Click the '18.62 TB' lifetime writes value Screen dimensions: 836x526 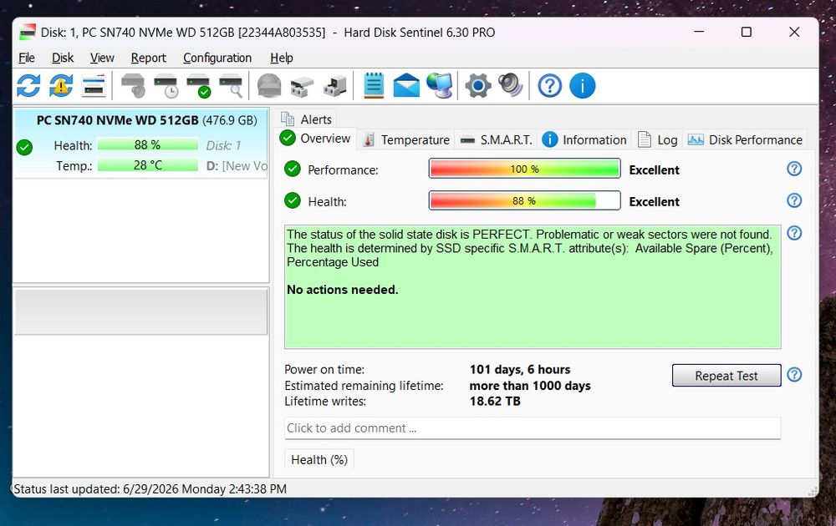[x=495, y=401]
